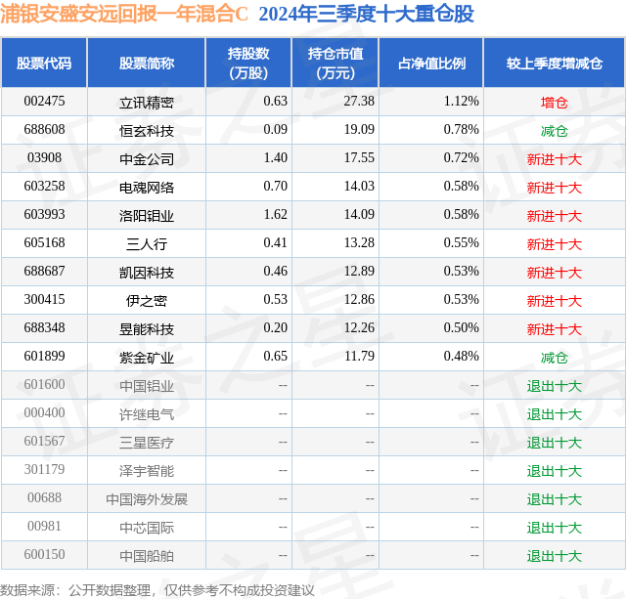Screen dimensions: 626x599
Task: Select stock code 600150
Action: [x=44, y=554]
